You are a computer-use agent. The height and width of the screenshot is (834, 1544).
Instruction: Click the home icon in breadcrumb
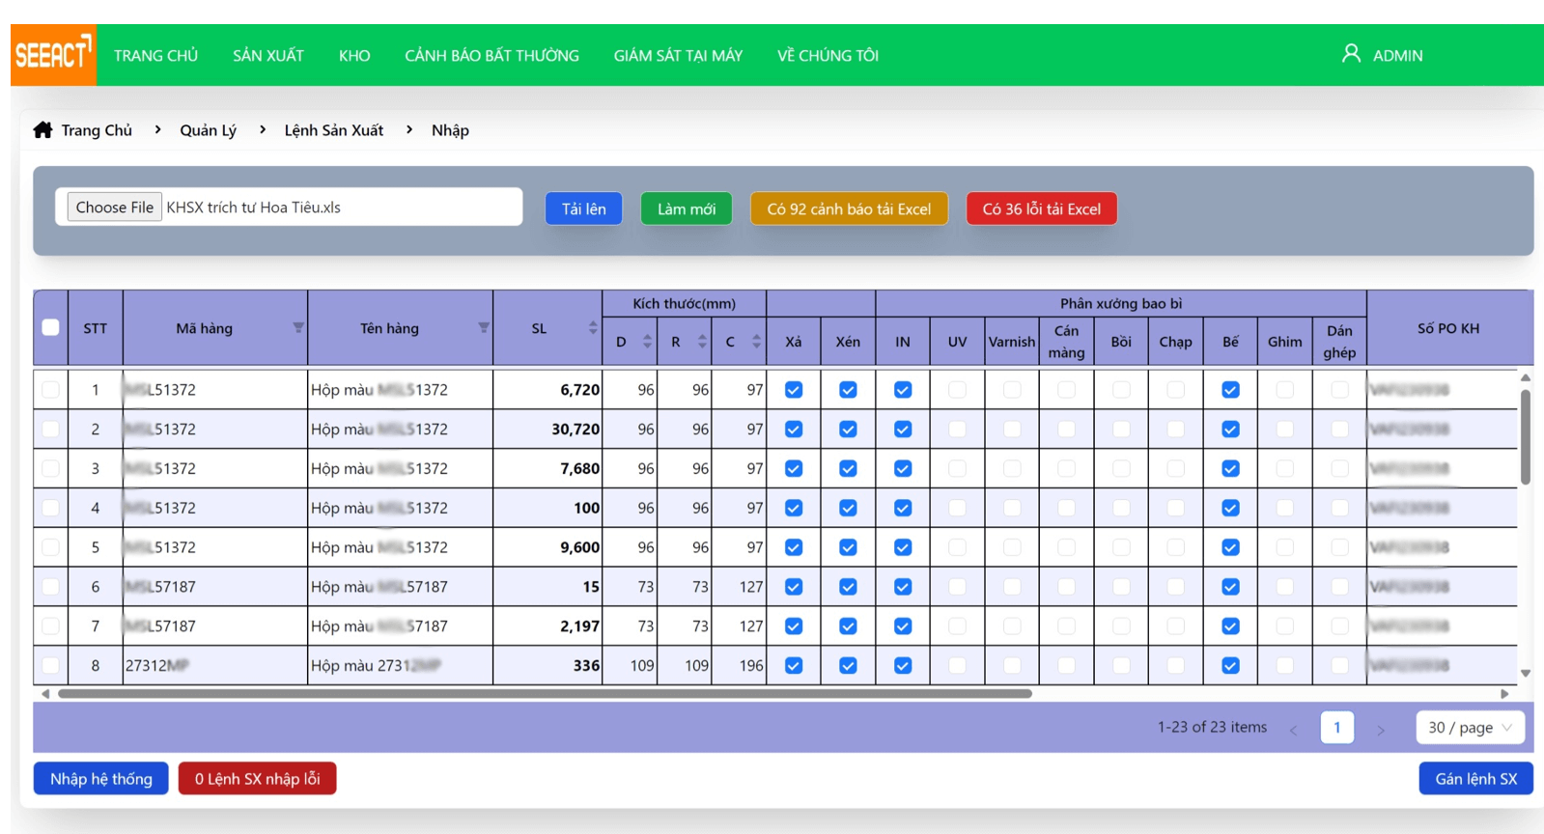click(42, 129)
